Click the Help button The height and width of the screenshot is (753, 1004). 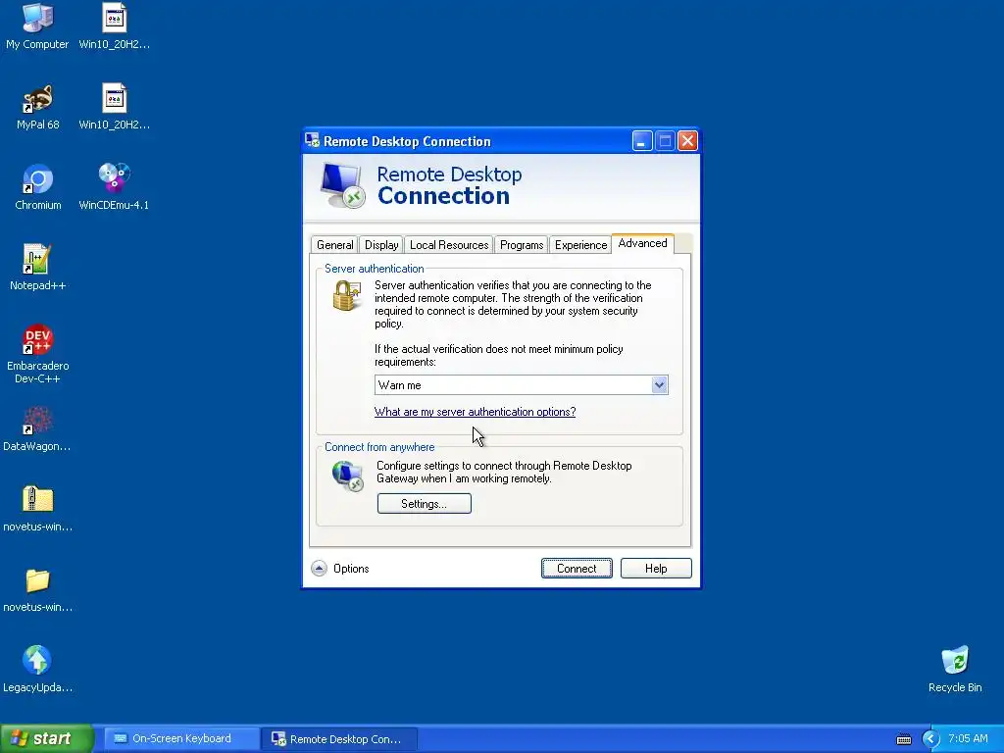tap(656, 569)
